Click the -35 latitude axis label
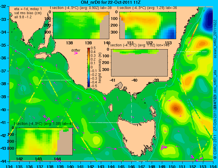Viewport: 218px width, 168px height. point(3,45)
